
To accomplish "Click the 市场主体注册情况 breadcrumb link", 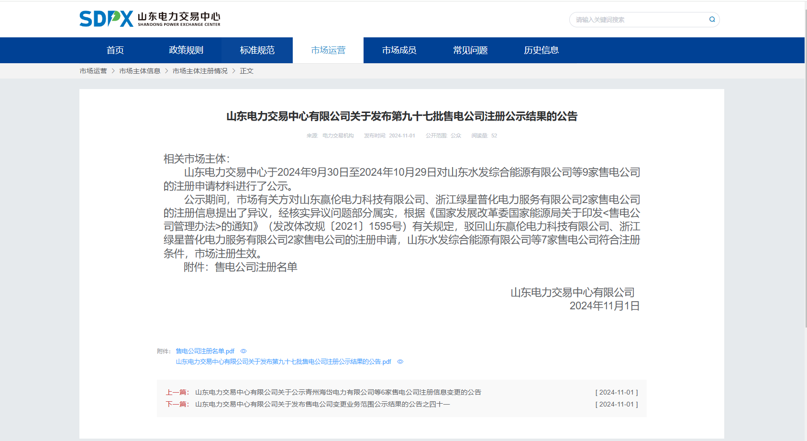I will point(200,70).
